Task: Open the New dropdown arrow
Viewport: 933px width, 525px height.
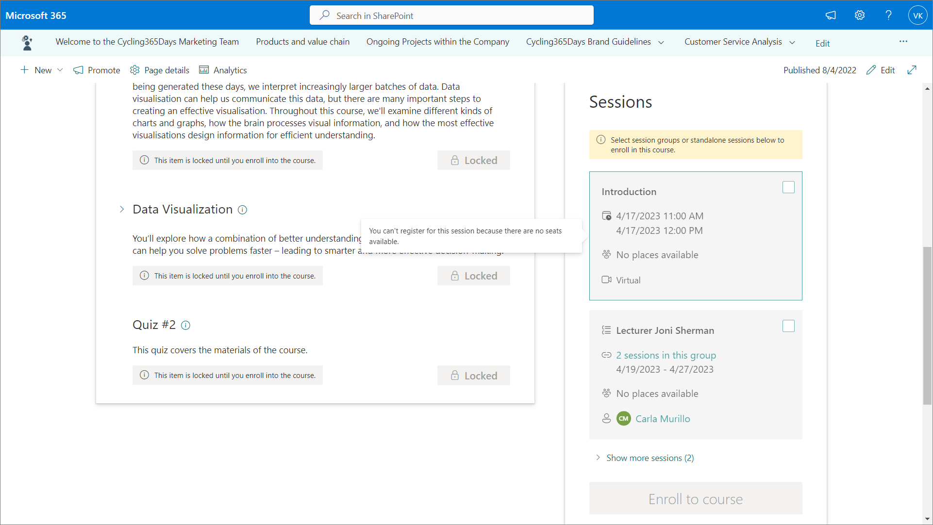Action: (x=60, y=70)
